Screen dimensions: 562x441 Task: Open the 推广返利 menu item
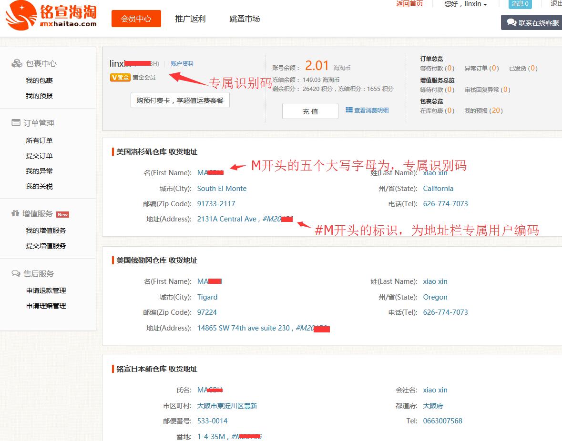coord(190,19)
